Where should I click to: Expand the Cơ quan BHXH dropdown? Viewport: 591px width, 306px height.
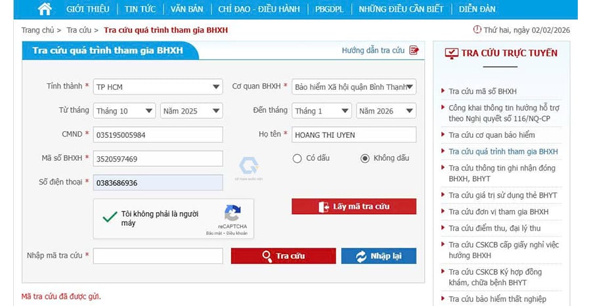coord(354,87)
